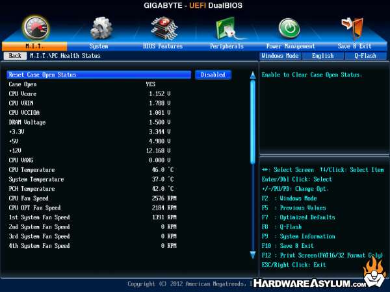
Task: Click the Power Management green power icon
Action: [x=289, y=28]
